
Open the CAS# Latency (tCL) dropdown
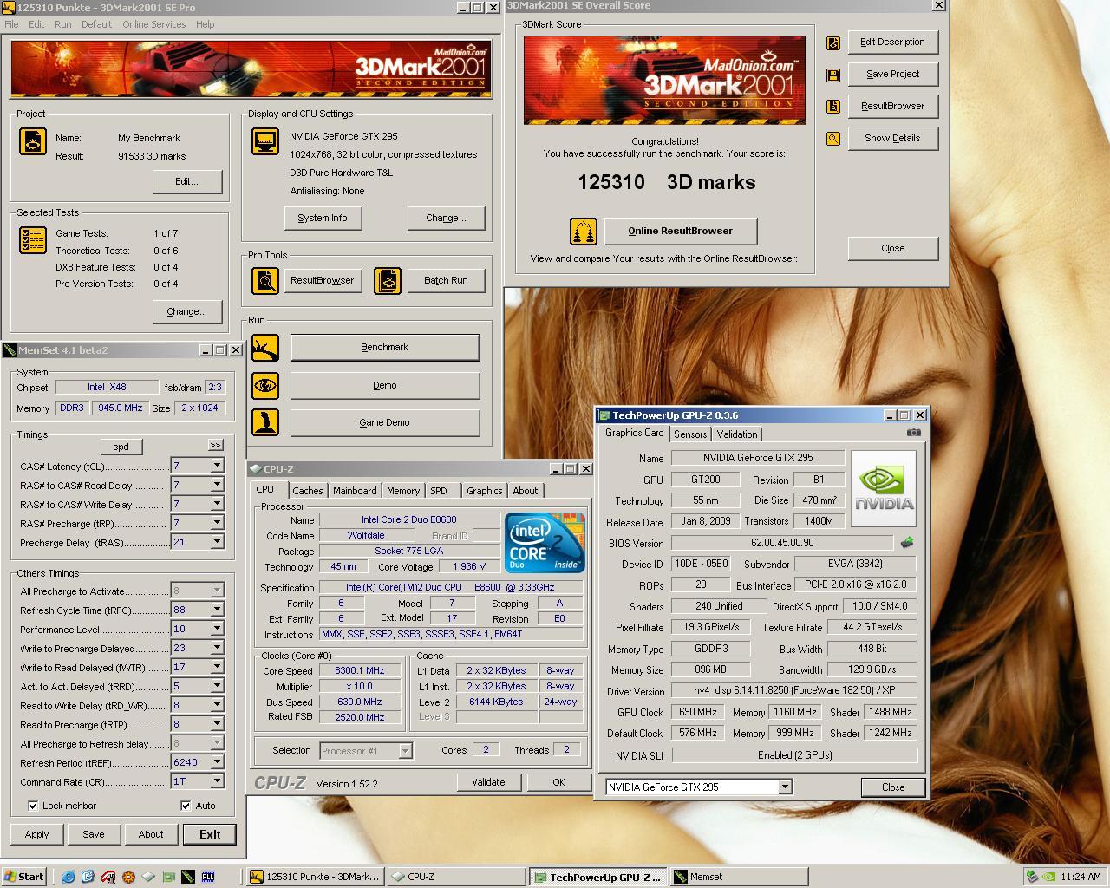tap(217, 466)
